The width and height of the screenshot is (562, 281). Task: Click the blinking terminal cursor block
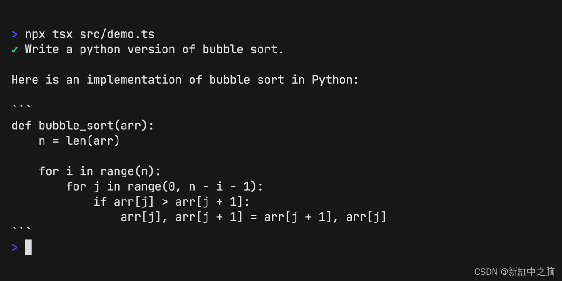coord(28,247)
